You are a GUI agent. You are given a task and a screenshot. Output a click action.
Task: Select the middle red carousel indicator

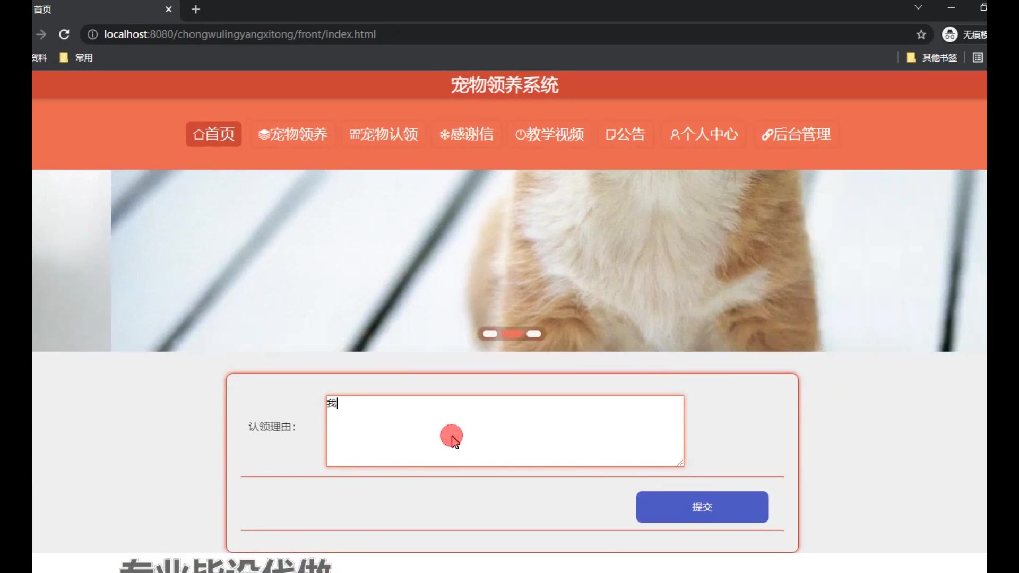click(512, 334)
